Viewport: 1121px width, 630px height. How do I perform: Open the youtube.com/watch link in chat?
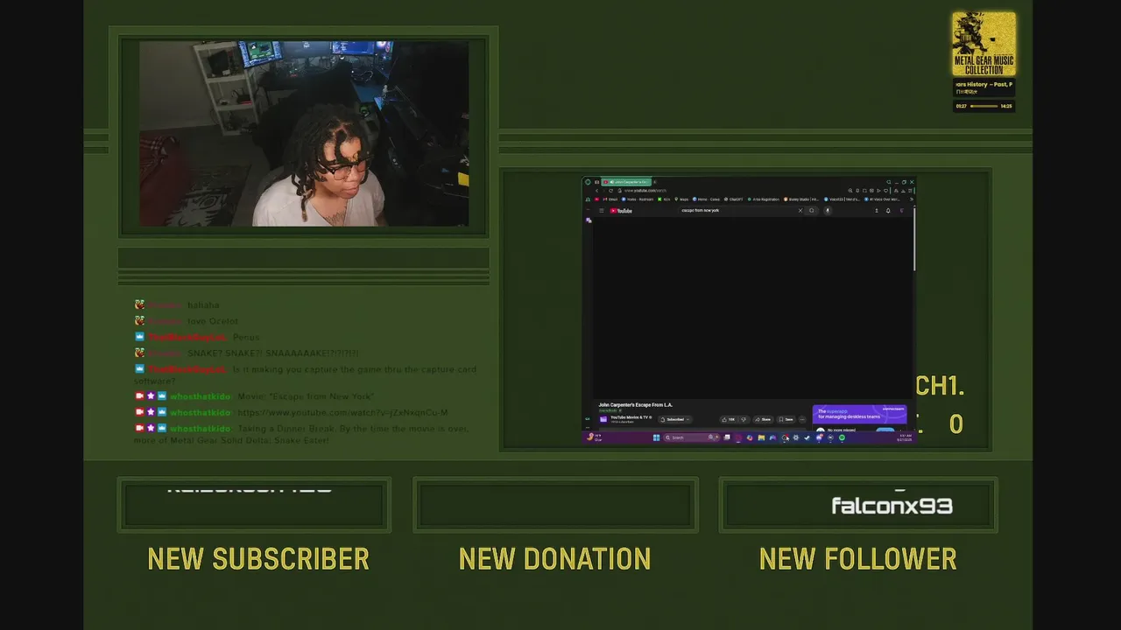click(x=342, y=412)
